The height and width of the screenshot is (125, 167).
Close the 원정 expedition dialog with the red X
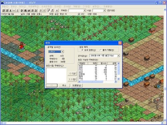[120, 43]
